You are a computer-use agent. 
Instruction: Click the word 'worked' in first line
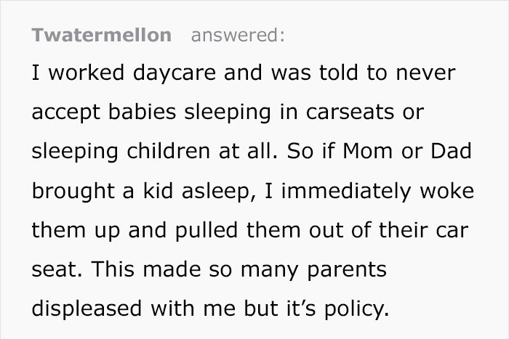(x=87, y=73)
